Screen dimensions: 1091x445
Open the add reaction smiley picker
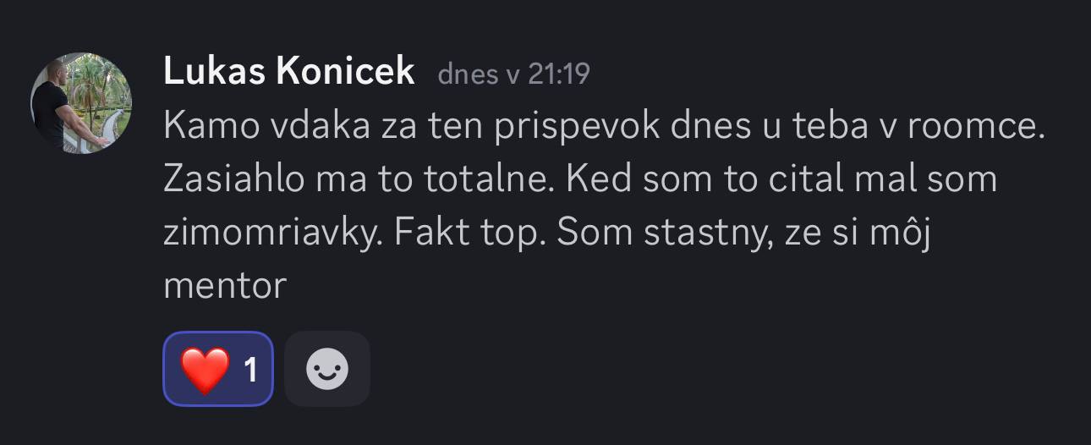[327, 370]
